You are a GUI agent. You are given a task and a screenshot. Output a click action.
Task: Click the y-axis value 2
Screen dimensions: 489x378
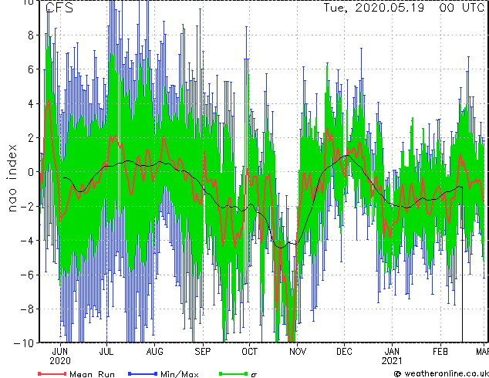click(31, 138)
